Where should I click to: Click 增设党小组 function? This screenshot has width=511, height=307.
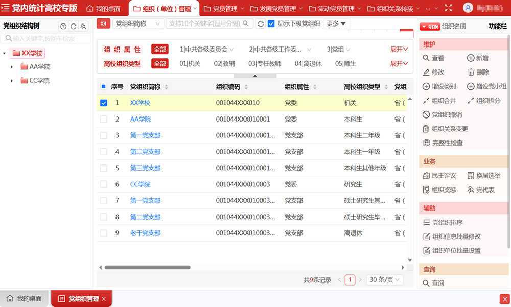[x=486, y=86]
